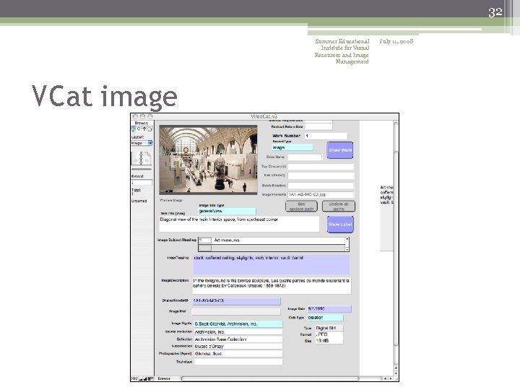Viewport: 520px width, 390px height.
Task: Click the Work Number input field
Action: point(326,136)
